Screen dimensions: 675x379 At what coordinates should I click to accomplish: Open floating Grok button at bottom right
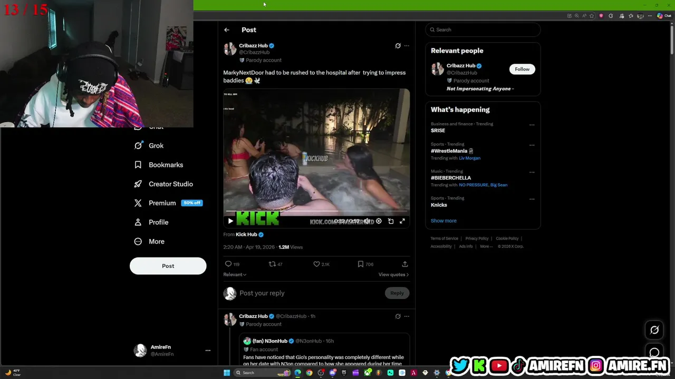pyautogui.click(x=654, y=330)
